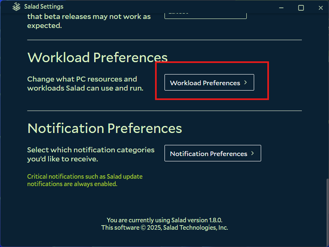Click the 'Select which notification categories' description

click(91, 154)
